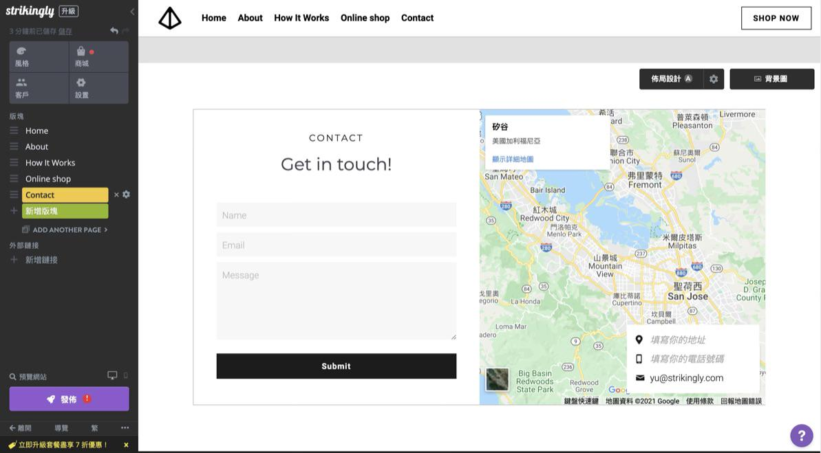Click the 發佈 publish button
The height and width of the screenshot is (453, 821).
coord(69,399)
